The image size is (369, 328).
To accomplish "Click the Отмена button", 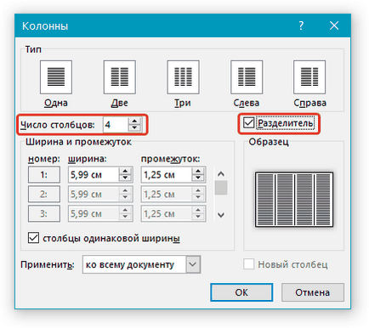I will pyautogui.click(x=313, y=292).
